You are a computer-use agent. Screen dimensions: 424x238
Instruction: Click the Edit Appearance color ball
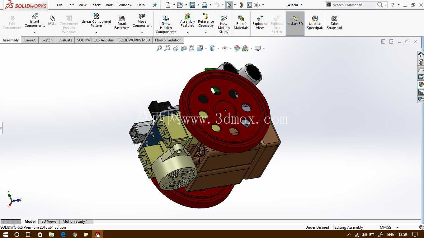coord(237,48)
